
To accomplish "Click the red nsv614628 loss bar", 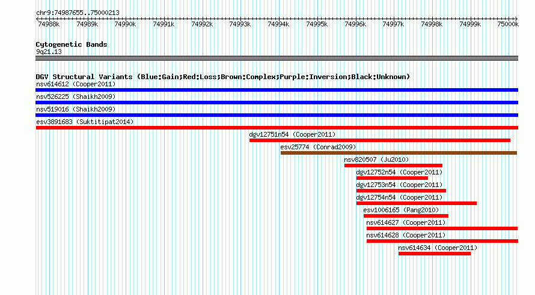I will coord(442,241).
